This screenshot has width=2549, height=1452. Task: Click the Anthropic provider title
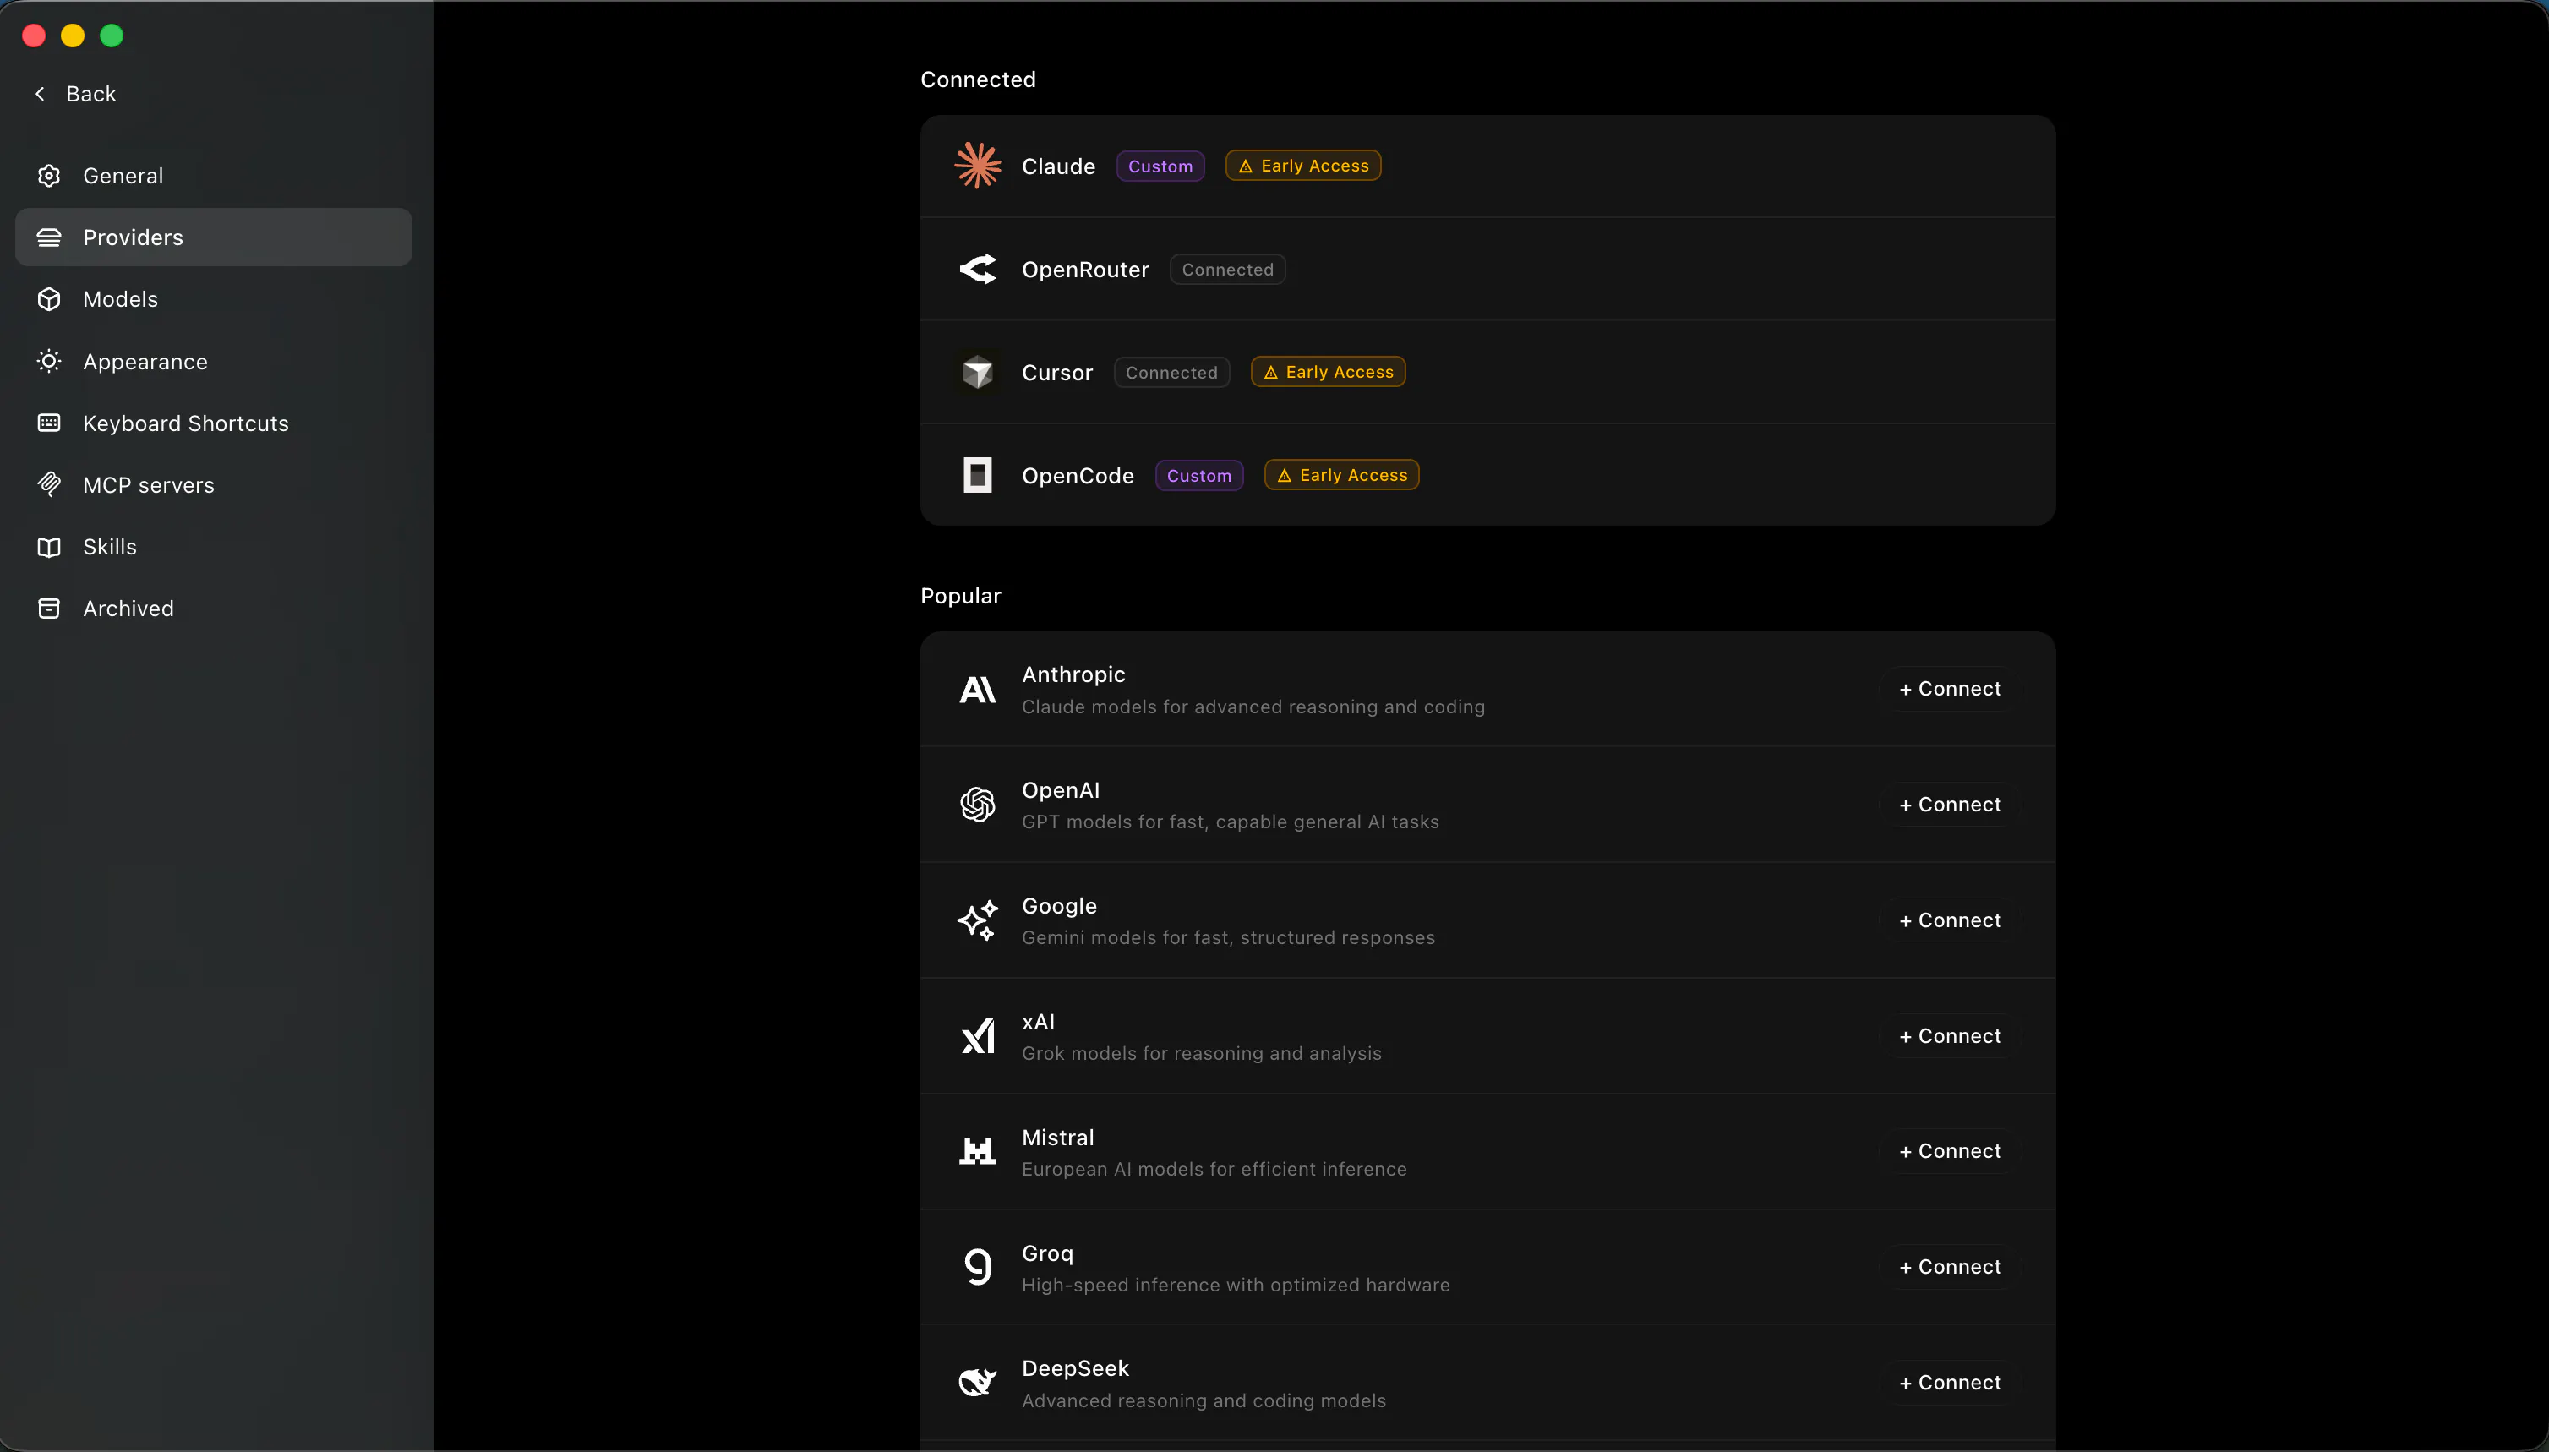click(1073, 674)
